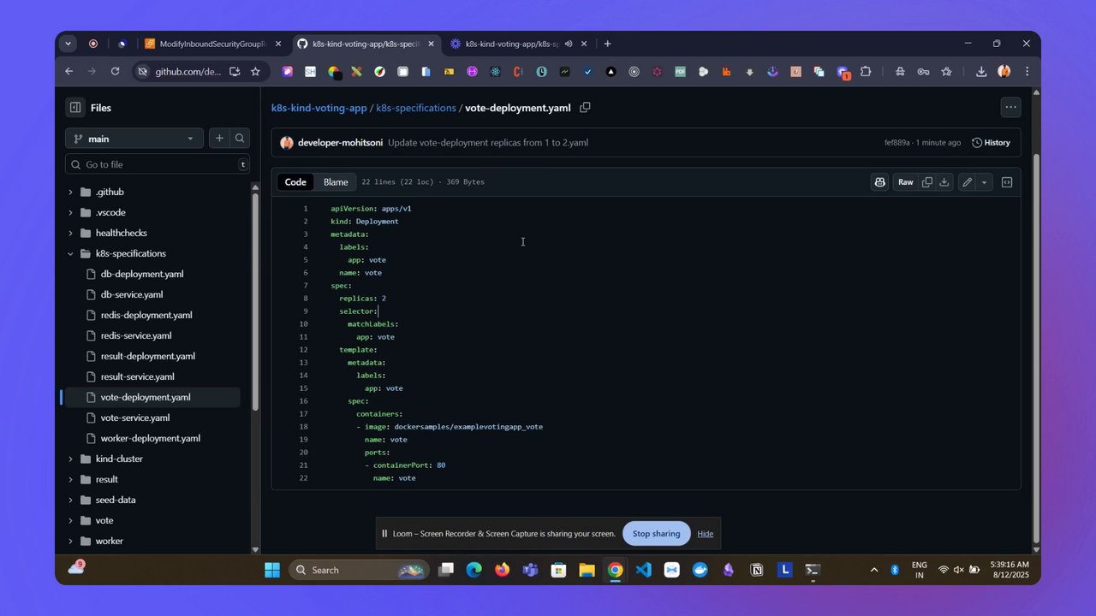Open vote-service.yaml in the file tree
Image resolution: width=1096 pixels, height=616 pixels.
click(135, 418)
